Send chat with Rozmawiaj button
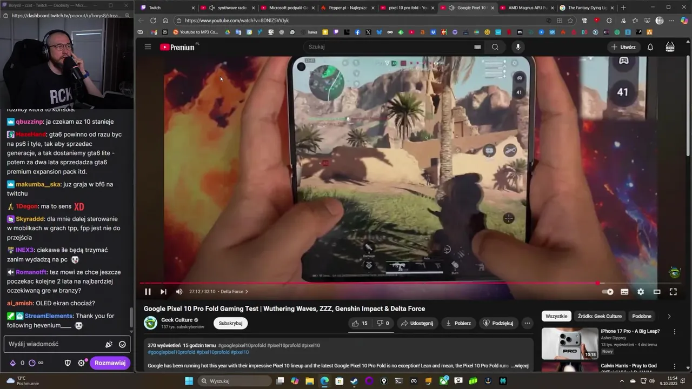This screenshot has width=692, height=389. [110, 363]
